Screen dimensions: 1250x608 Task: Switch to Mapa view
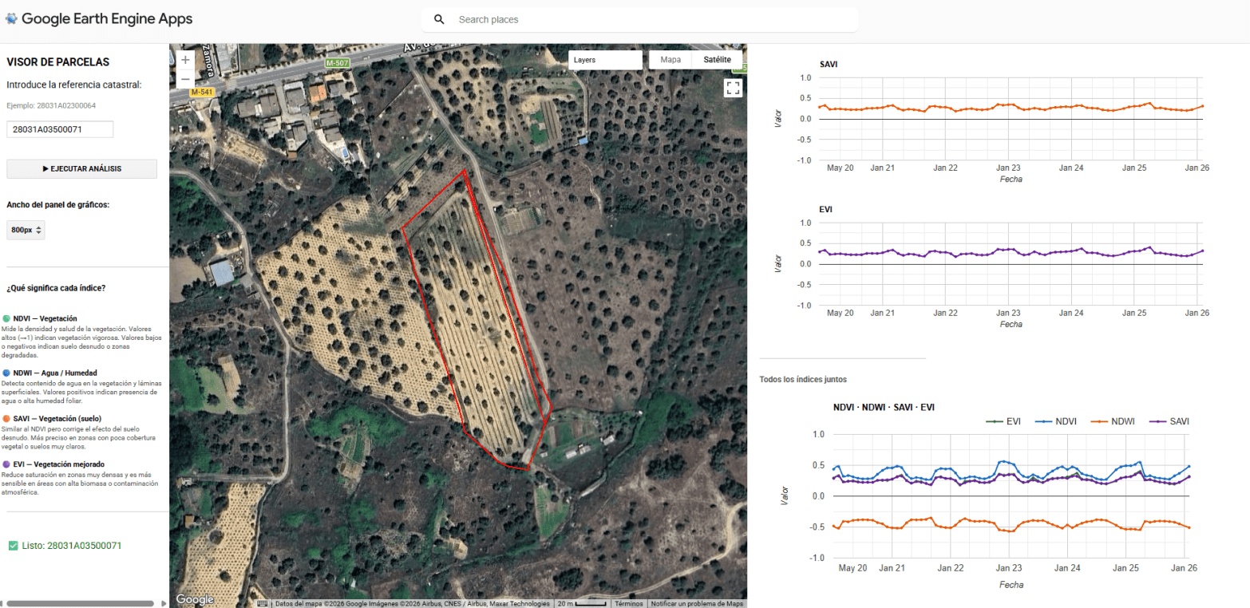pos(670,60)
